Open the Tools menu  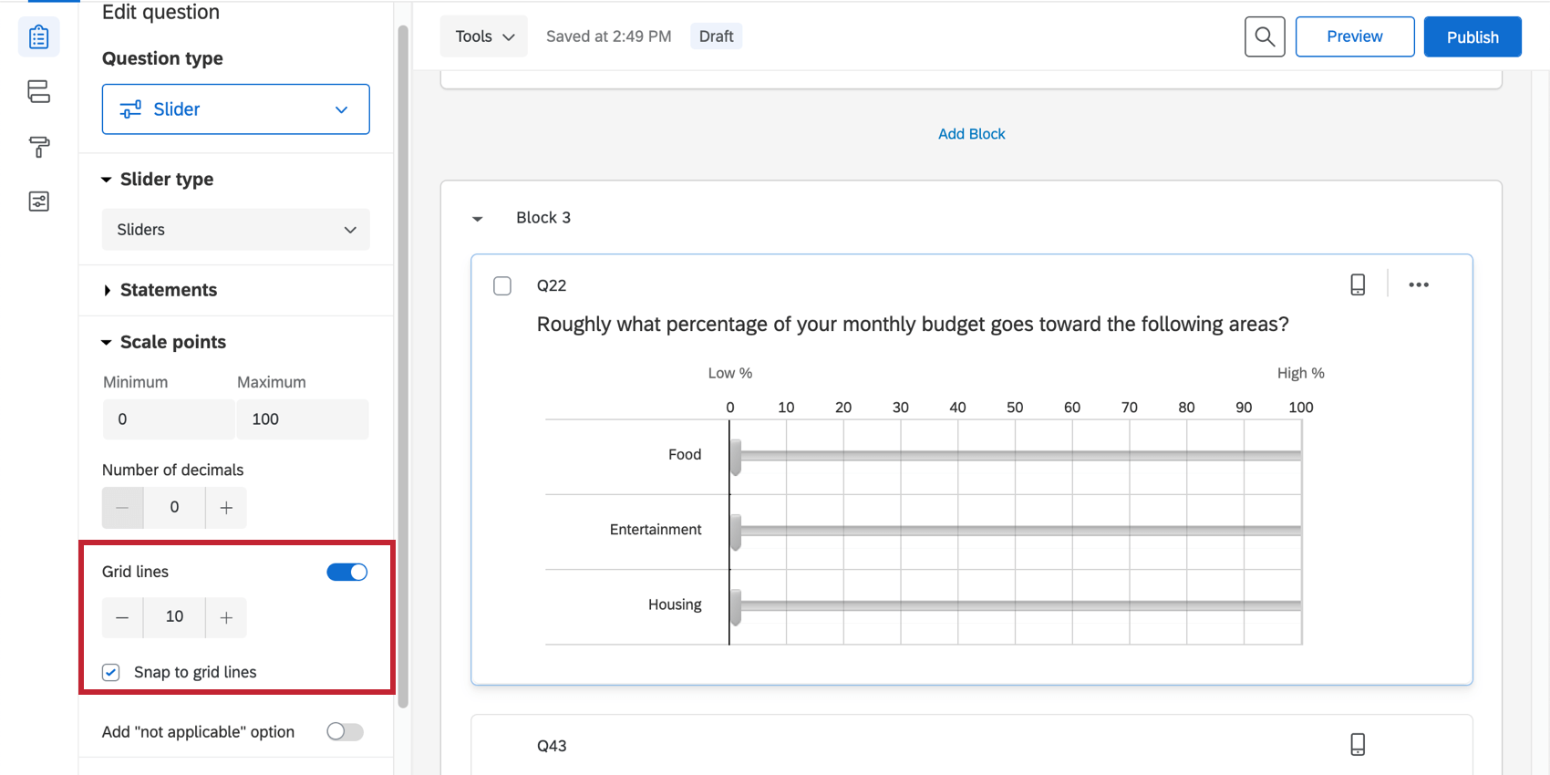(484, 36)
